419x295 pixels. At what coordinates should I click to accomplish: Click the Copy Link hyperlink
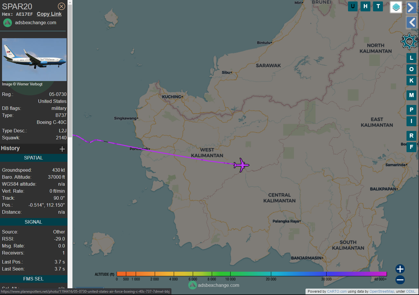click(x=49, y=14)
